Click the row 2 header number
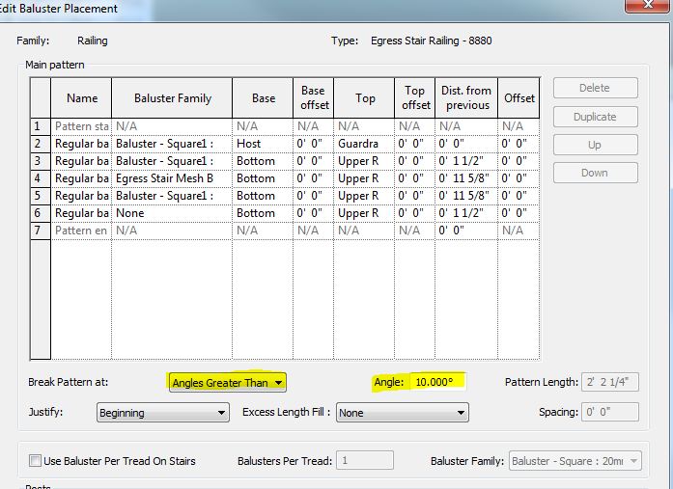The height and width of the screenshot is (489, 673). point(38,144)
